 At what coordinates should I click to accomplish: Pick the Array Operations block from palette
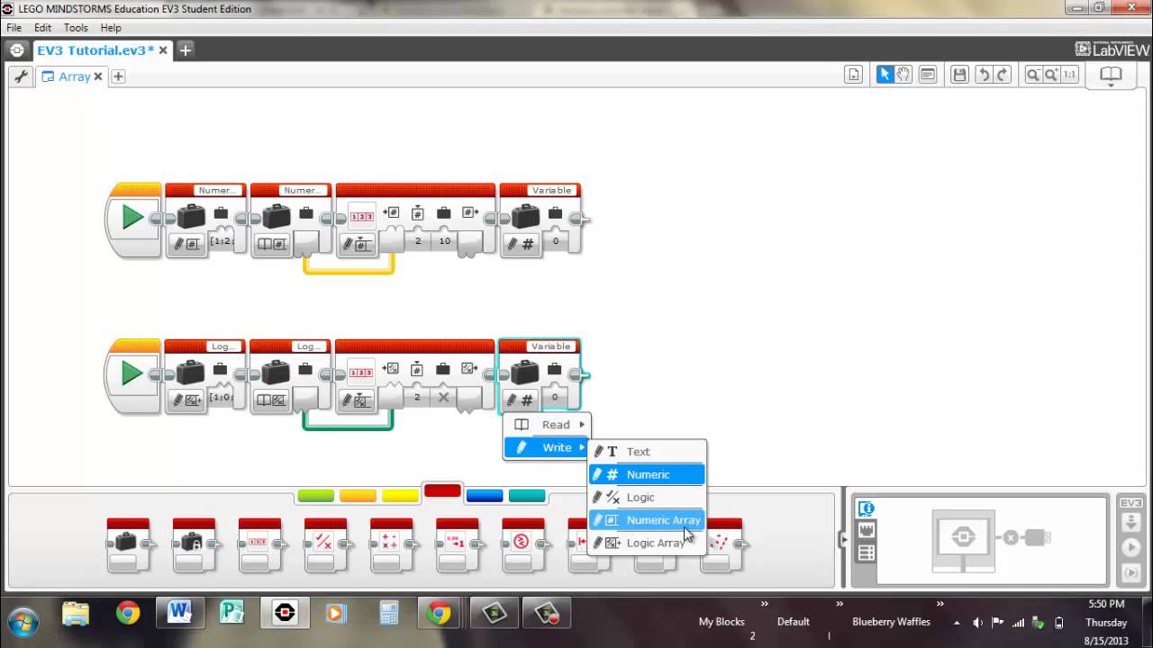pos(259,544)
